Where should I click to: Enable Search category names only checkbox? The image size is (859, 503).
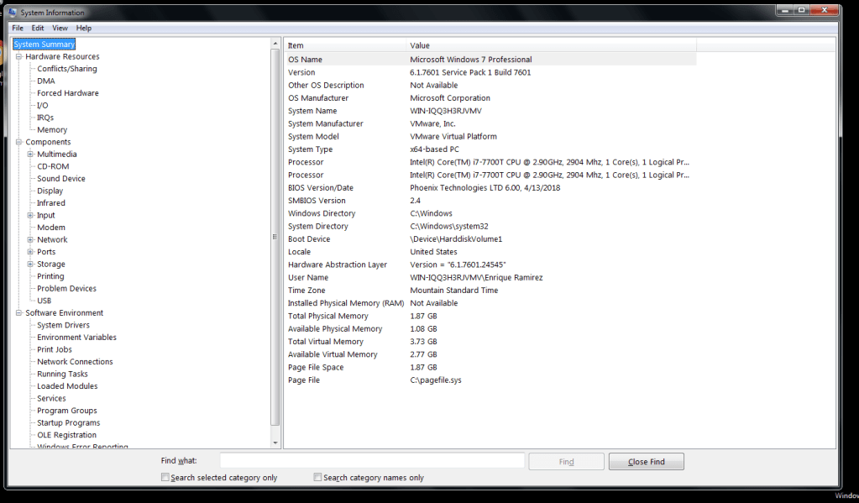(x=317, y=477)
